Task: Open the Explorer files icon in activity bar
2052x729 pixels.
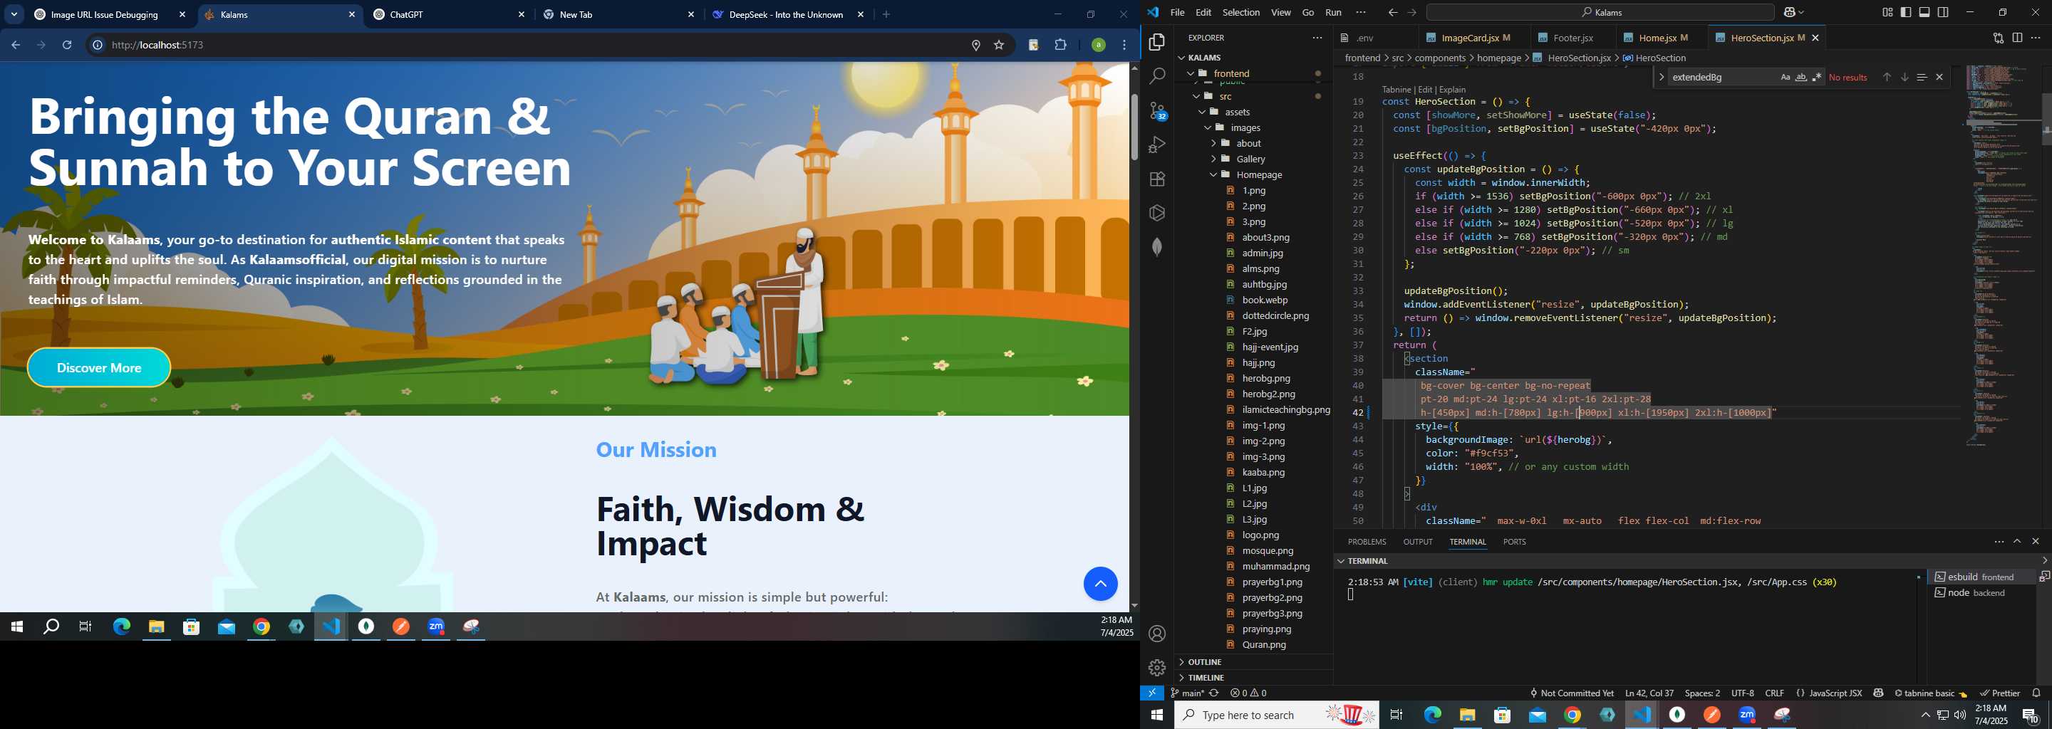Action: [x=1156, y=42]
